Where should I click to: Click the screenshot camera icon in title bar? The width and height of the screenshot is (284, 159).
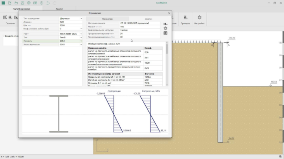(35, 3)
